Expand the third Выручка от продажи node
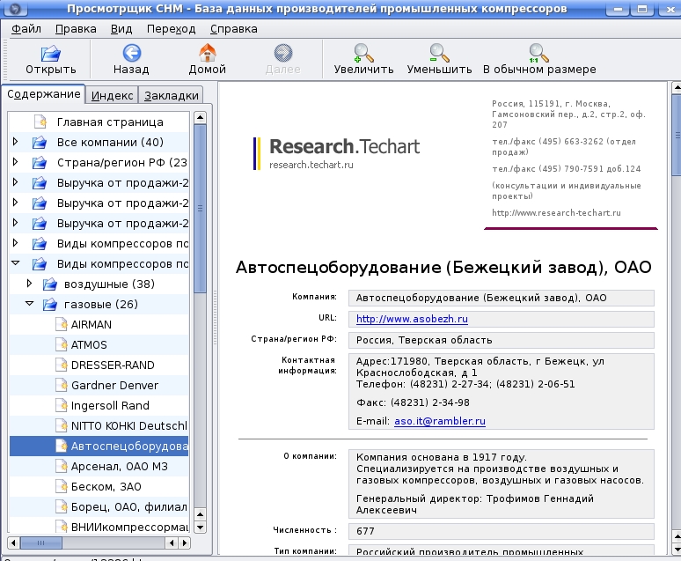681x561 pixels. [x=16, y=222]
